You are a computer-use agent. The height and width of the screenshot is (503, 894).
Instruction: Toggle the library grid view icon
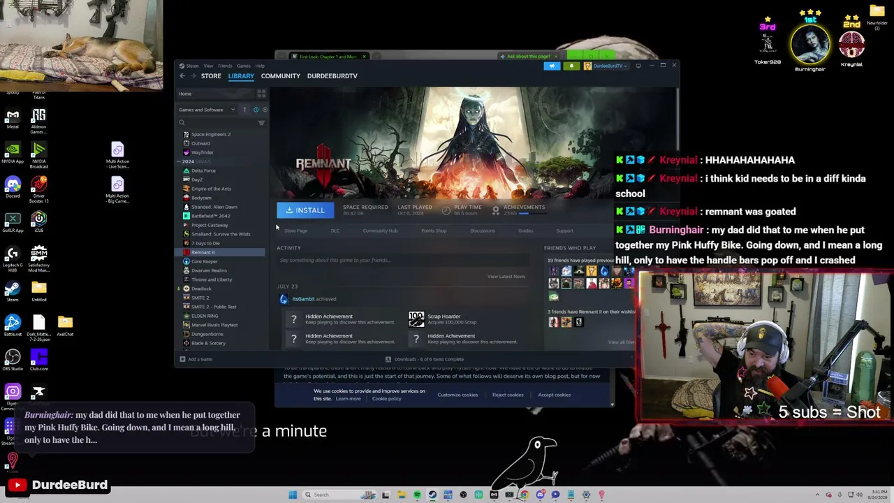click(261, 94)
